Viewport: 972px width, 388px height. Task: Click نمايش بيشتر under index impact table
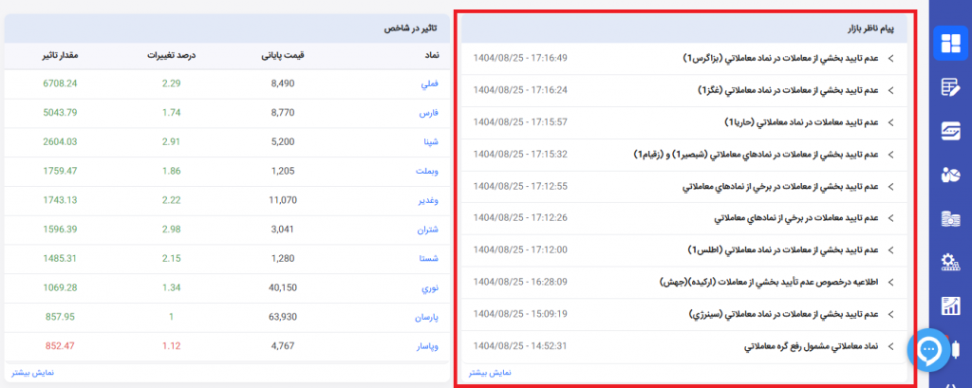pyautogui.click(x=33, y=373)
